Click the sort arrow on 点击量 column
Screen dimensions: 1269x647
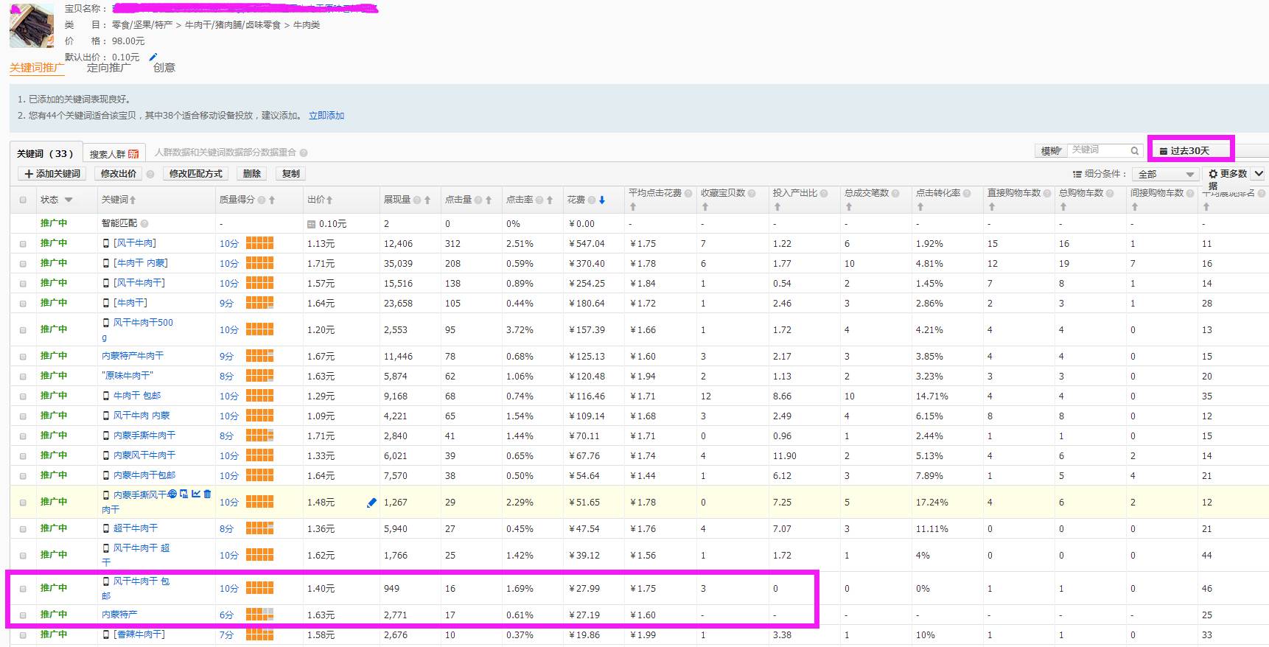(x=489, y=200)
